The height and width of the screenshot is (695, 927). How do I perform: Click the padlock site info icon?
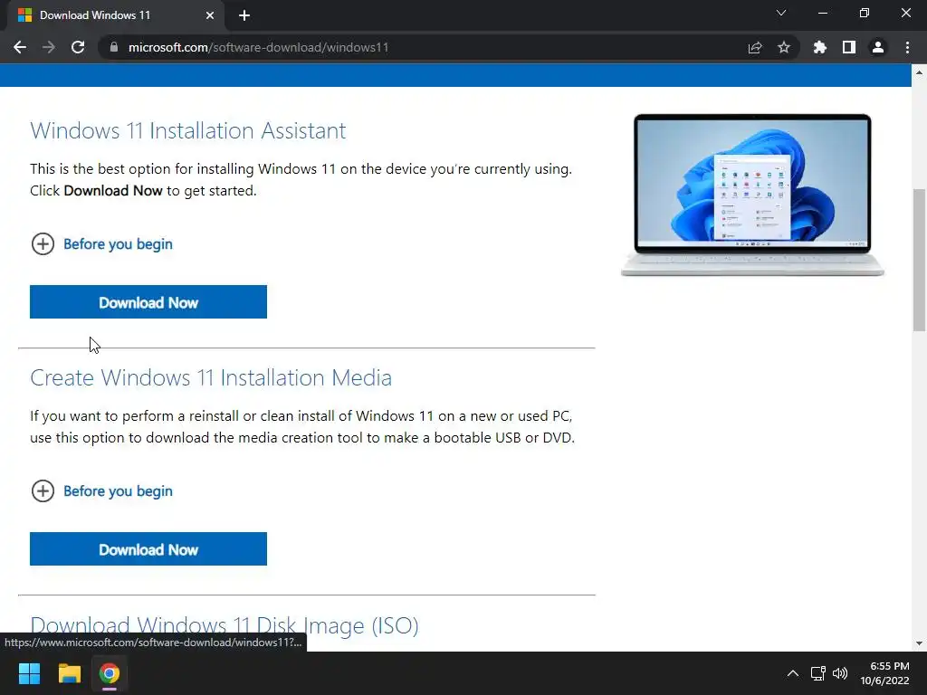(x=114, y=47)
